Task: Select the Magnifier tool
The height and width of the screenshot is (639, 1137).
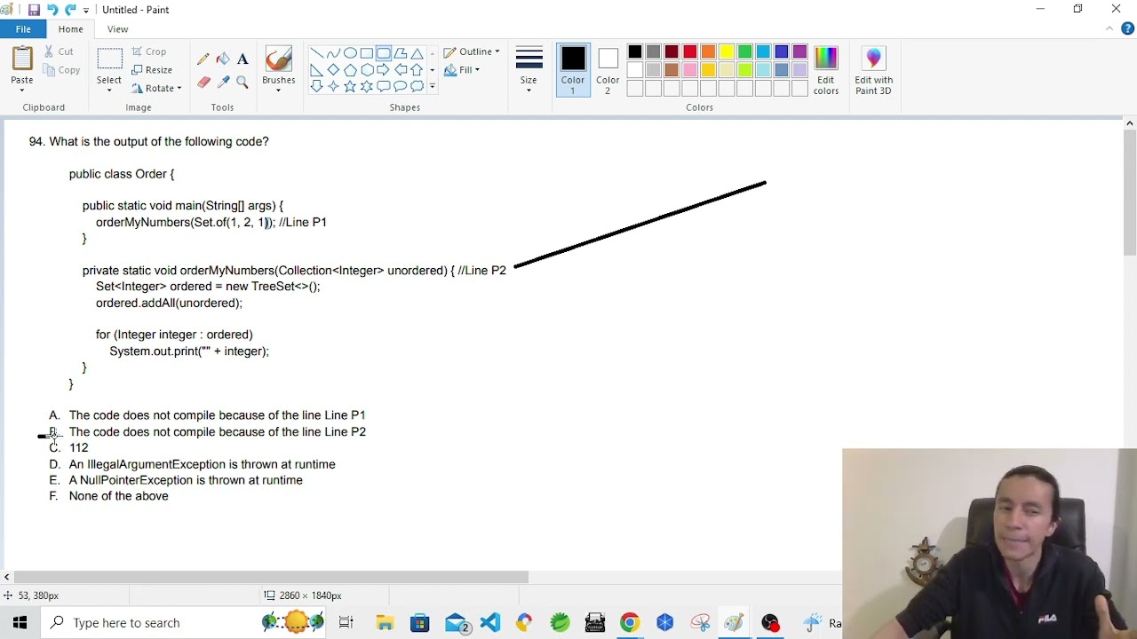Action: click(x=243, y=83)
